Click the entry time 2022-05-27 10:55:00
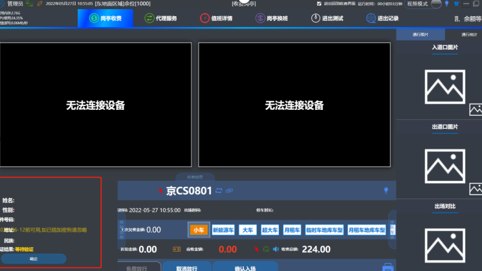This screenshot has height=271, width=482. [x=155, y=210]
